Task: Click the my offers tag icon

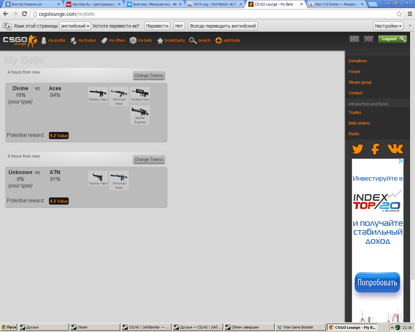Action: [104, 41]
